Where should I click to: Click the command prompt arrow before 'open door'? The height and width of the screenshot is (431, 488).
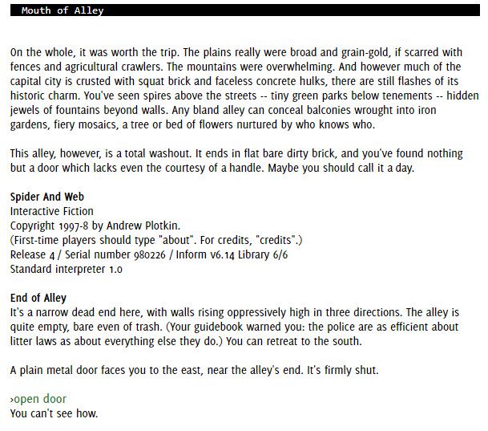click(x=12, y=400)
